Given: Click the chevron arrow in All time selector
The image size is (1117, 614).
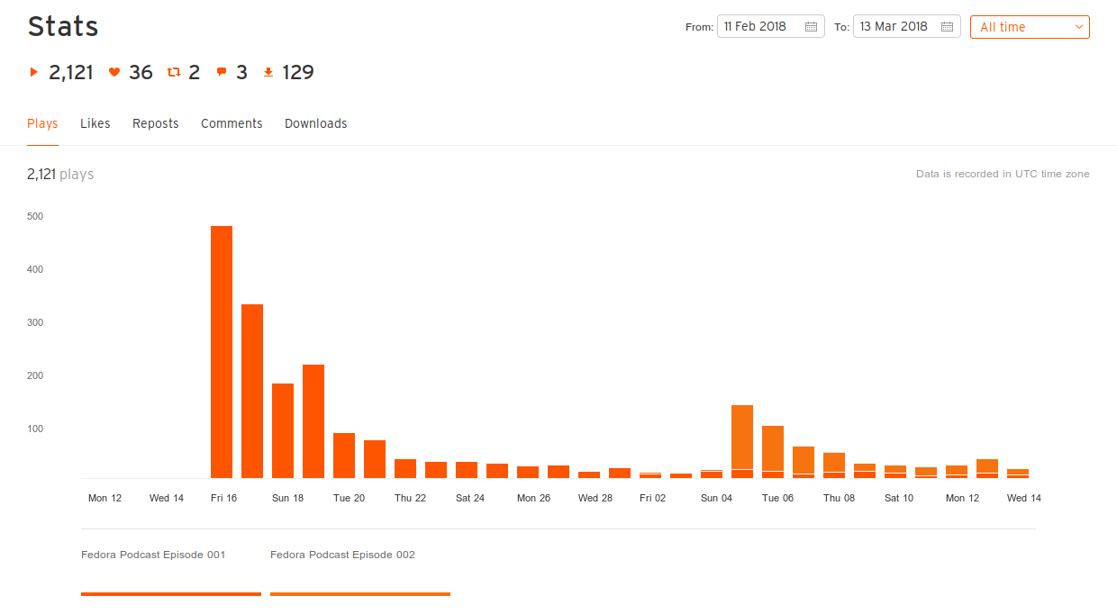Looking at the screenshot, I should 1079,27.
